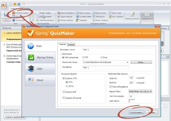
Task: Switch to the Сжатие tab in the dialog
Action: pyautogui.click(x=71, y=44)
